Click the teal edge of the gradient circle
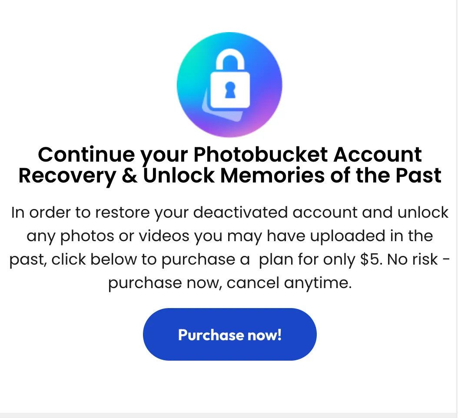The width and height of the screenshot is (458, 418). [184, 73]
